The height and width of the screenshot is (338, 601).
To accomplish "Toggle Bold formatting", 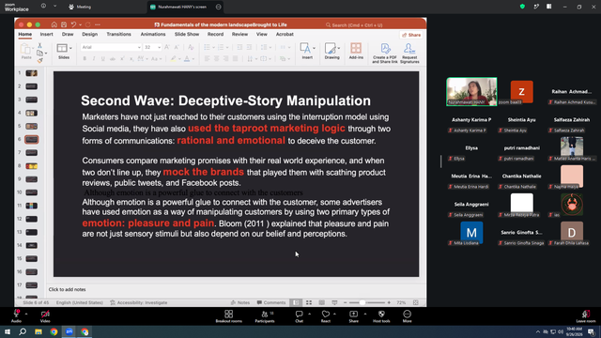I will pos(85,58).
